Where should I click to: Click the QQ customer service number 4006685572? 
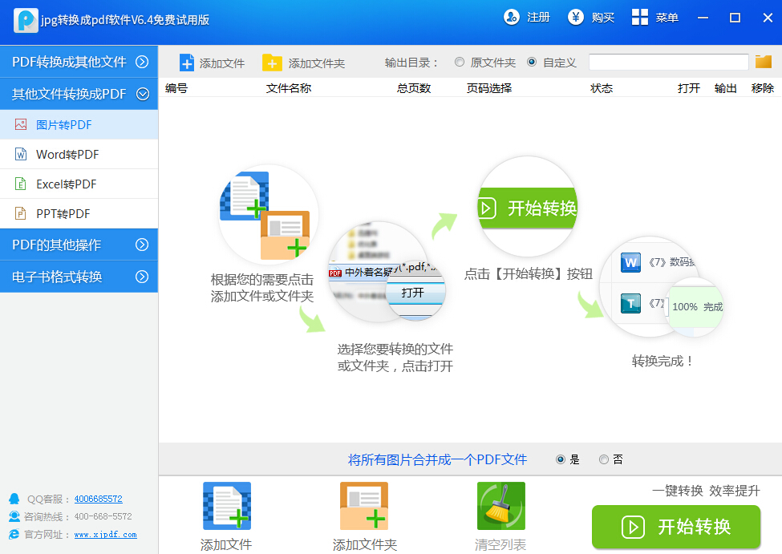[x=98, y=499]
